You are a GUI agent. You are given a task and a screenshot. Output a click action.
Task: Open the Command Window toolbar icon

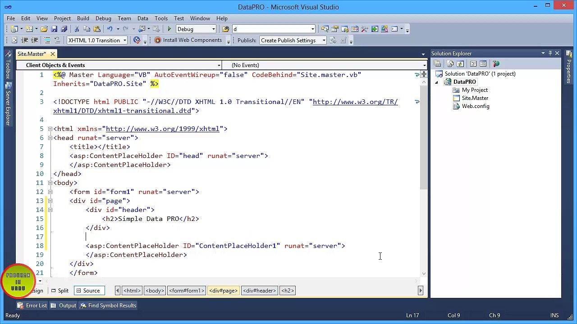pos(394,29)
